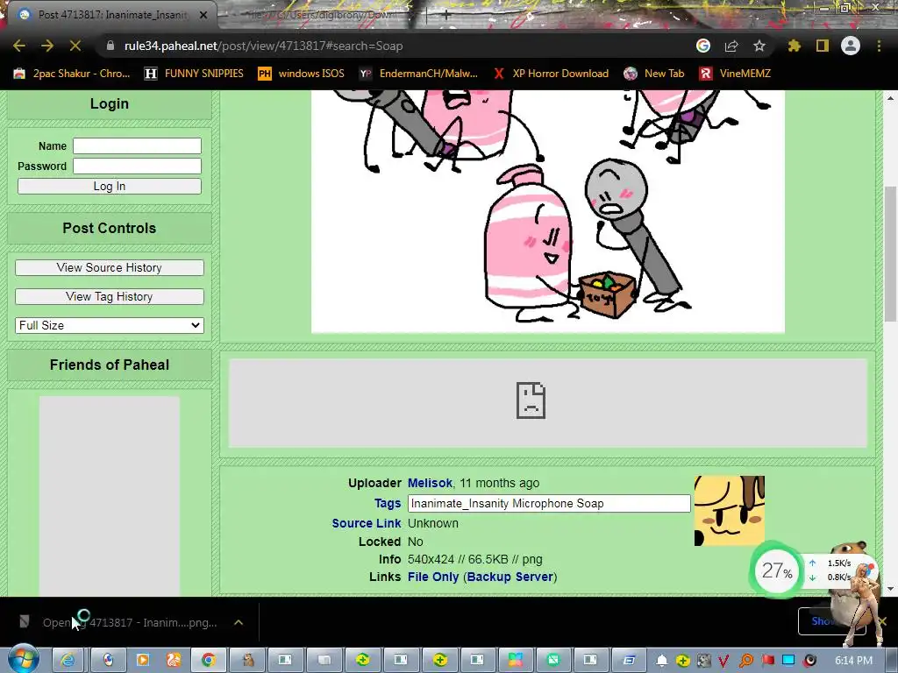Screen dimensions: 898x673
Task: Focus the Password login field
Action: [137, 166]
